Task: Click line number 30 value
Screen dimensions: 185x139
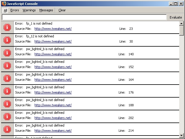Action: (x=131, y=41)
